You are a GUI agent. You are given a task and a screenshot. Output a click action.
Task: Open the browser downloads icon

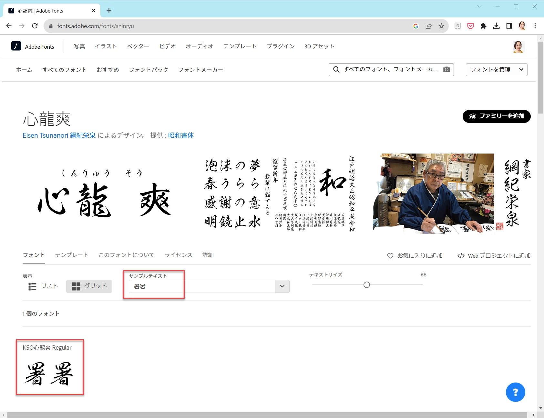(x=496, y=26)
